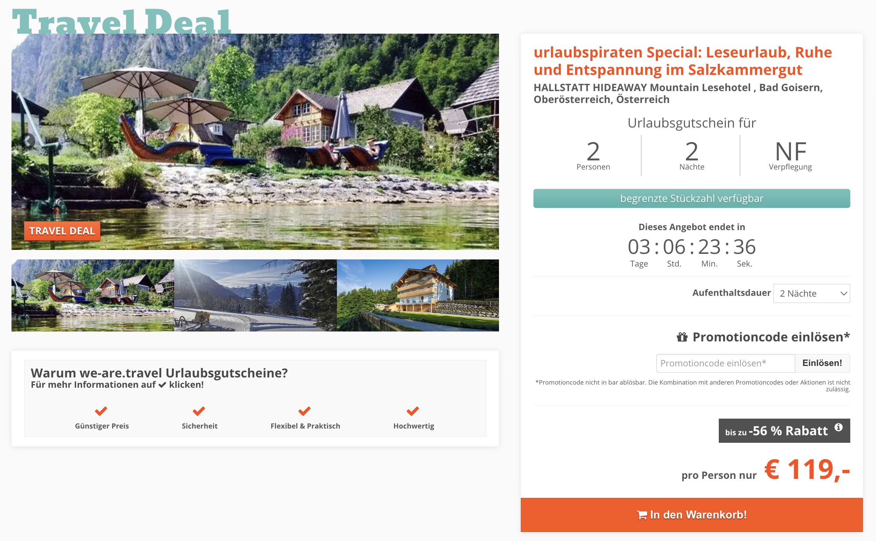Click the Einlösen! button

pos(822,363)
